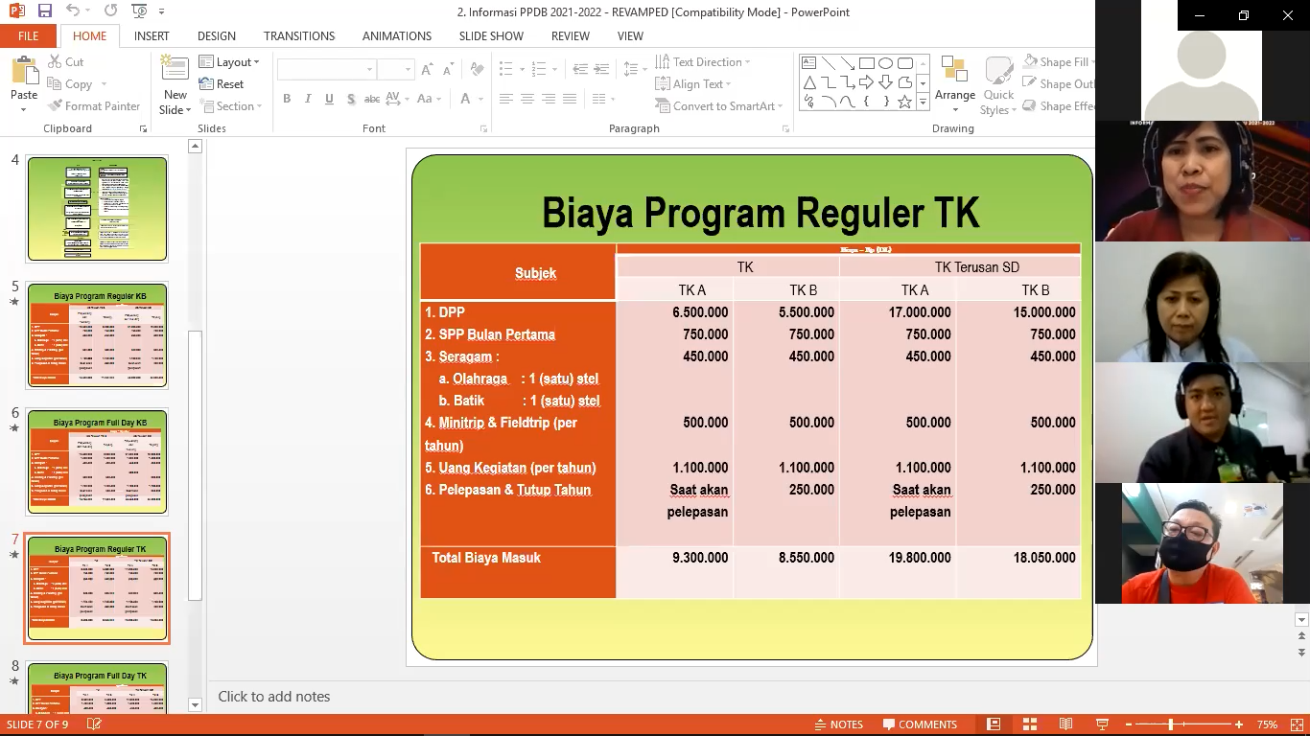Click the zoom slider handle

(x=1171, y=724)
